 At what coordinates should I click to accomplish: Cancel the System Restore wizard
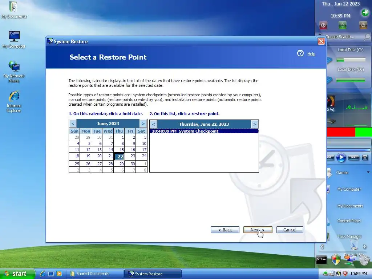coord(290,230)
